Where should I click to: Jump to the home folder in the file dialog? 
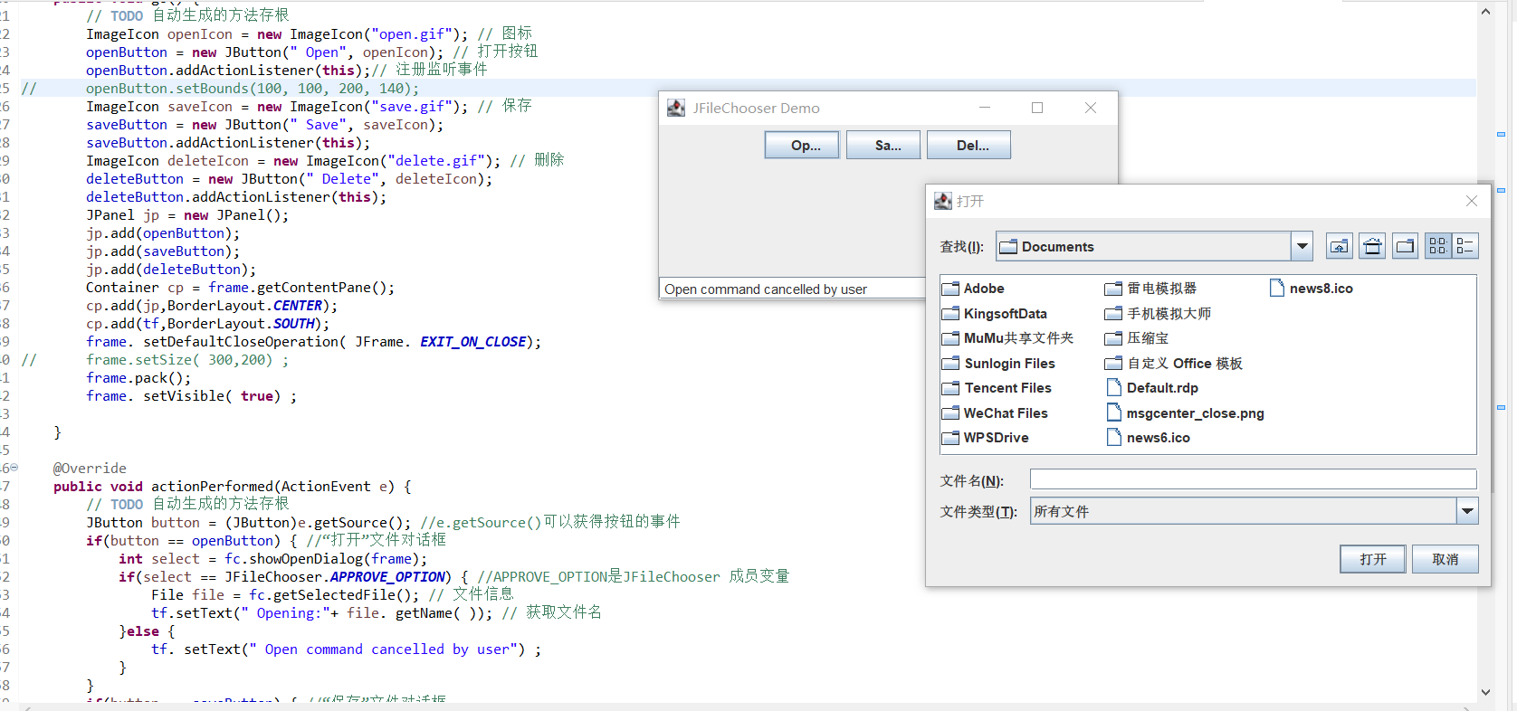point(1372,246)
